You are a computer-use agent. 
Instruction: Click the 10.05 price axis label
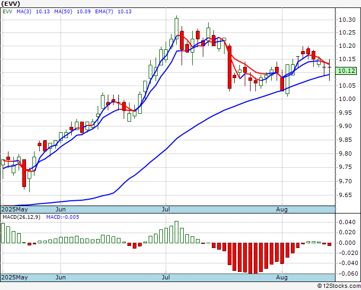pyautogui.click(x=347, y=86)
